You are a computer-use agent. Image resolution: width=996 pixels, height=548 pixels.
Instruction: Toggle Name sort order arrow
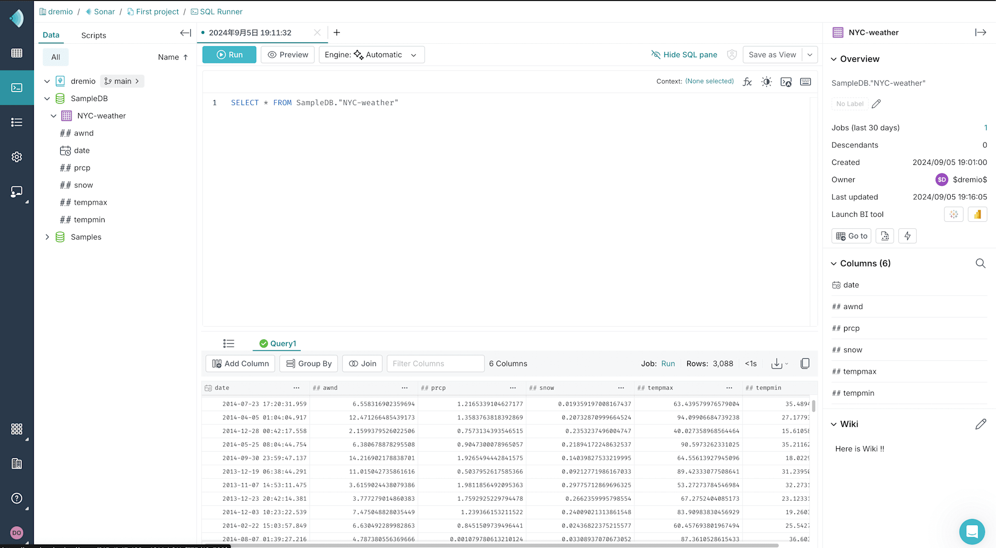[x=185, y=57]
